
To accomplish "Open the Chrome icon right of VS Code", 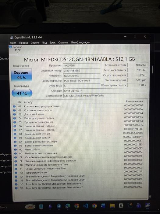I will click(94, 206).
